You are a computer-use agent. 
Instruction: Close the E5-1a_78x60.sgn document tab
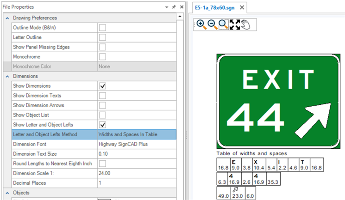pos(242,8)
